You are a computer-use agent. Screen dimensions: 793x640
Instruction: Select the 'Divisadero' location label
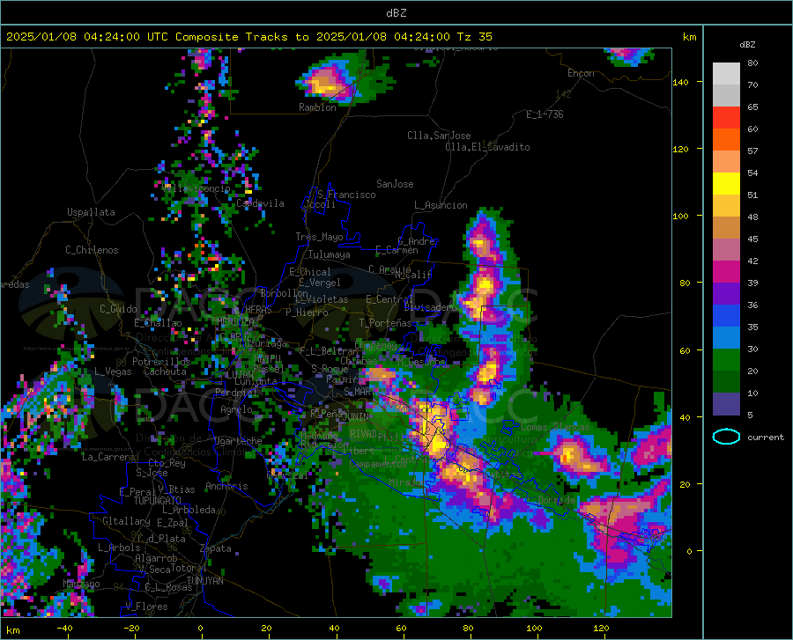pyautogui.click(x=430, y=307)
